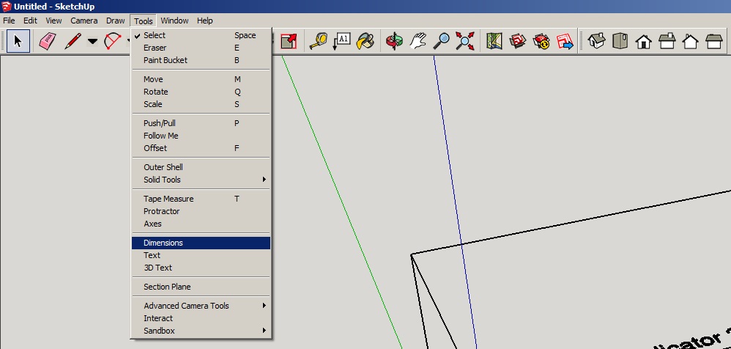Choose Interact menu entry
This screenshot has width=731, height=349.
click(201, 318)
